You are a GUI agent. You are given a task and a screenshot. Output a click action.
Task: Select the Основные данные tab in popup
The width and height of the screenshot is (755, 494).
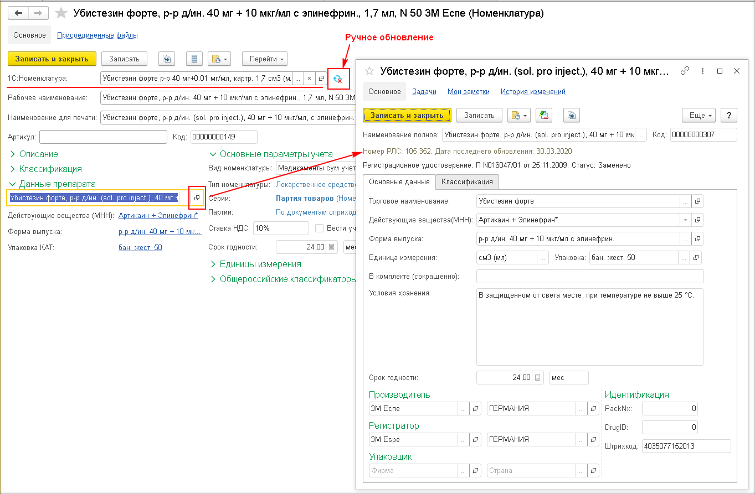point(399,181)
